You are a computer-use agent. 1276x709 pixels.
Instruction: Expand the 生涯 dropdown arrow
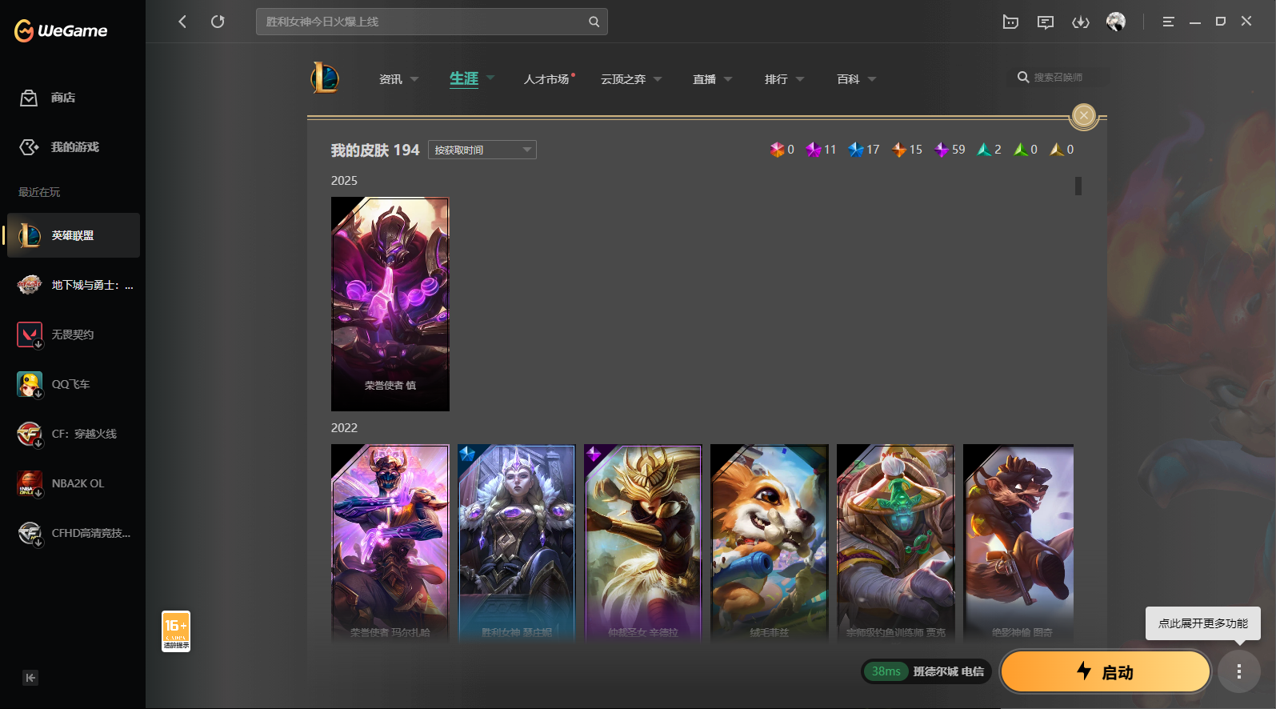click(x=490, y=78)
